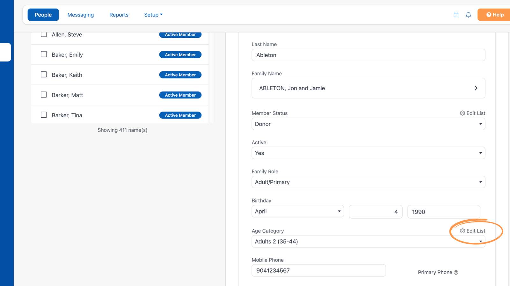Click Primary Phone help question icon
Image resolution: width=510 pixels, height=286 pixels.
tap(456, 272)
